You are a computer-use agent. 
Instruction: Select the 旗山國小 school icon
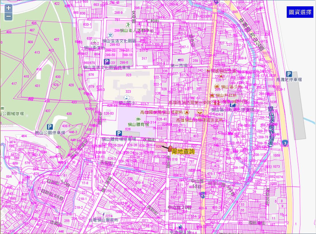coord(127,98)
